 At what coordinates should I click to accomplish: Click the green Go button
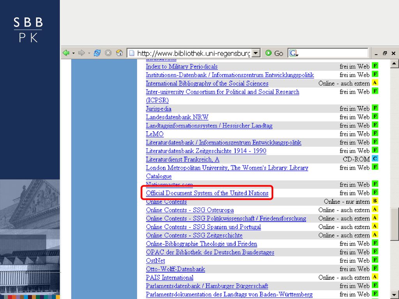click(x=274, y=53)
